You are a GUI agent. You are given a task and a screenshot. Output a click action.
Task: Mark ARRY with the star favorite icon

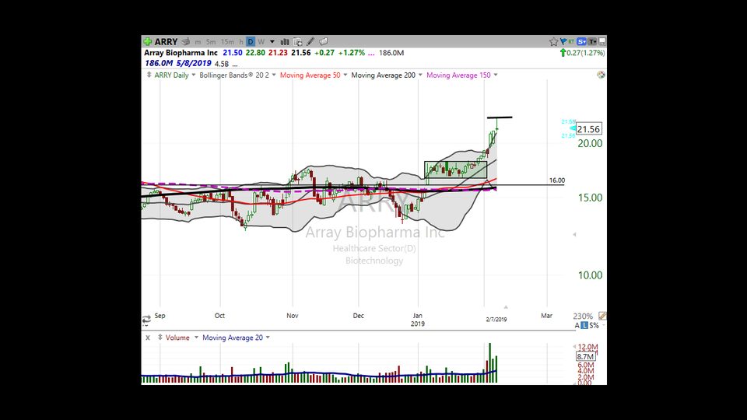pyautogui.click(x=553, y=42)
